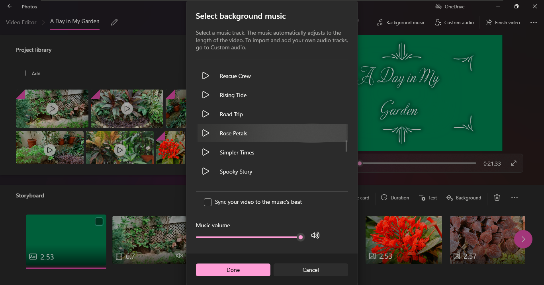
Task: Click the Photos app title menu
Action: coord(29,6)
